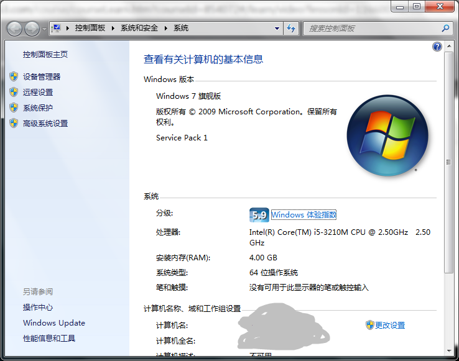The image size is (459, 361).
Task: Click the Windows 7 logo orb image
Action: [387, 135]
